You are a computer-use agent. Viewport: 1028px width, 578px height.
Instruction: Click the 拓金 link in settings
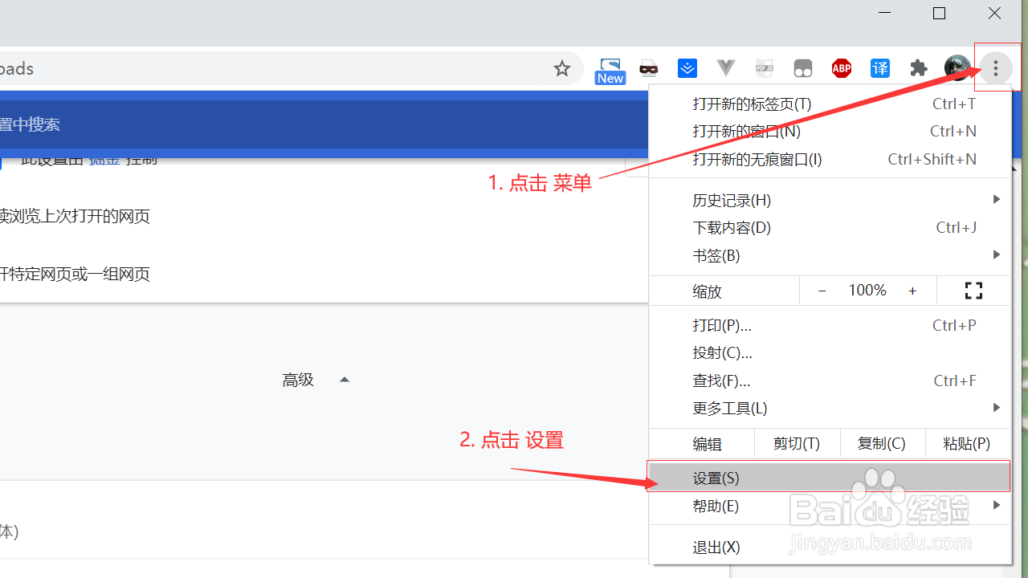click(x=104, y=159)
